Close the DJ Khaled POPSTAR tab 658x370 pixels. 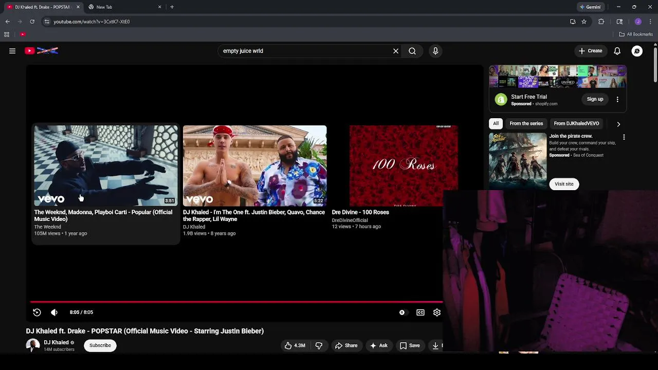[78, 7]
